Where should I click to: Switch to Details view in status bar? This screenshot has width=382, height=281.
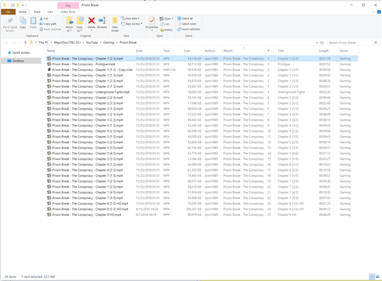coord(372,277)
